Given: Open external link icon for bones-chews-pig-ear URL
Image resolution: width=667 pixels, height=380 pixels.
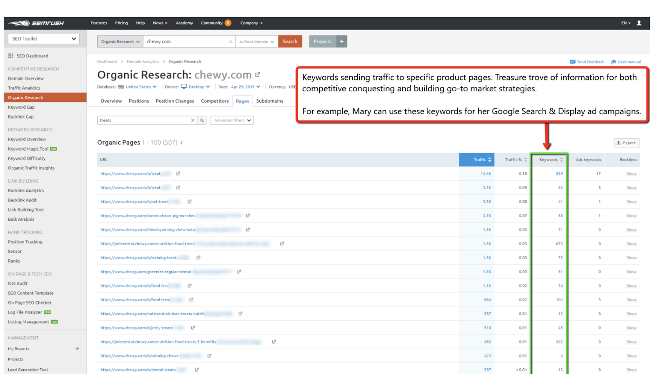Looking at the screenshot, I should pyautogui.click(x=248, y=216).
